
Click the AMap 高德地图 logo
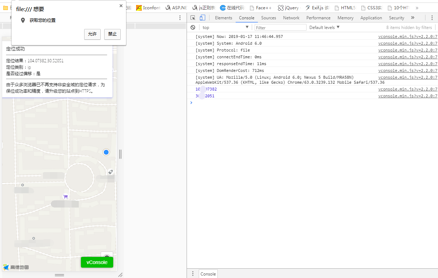[16, 267]
